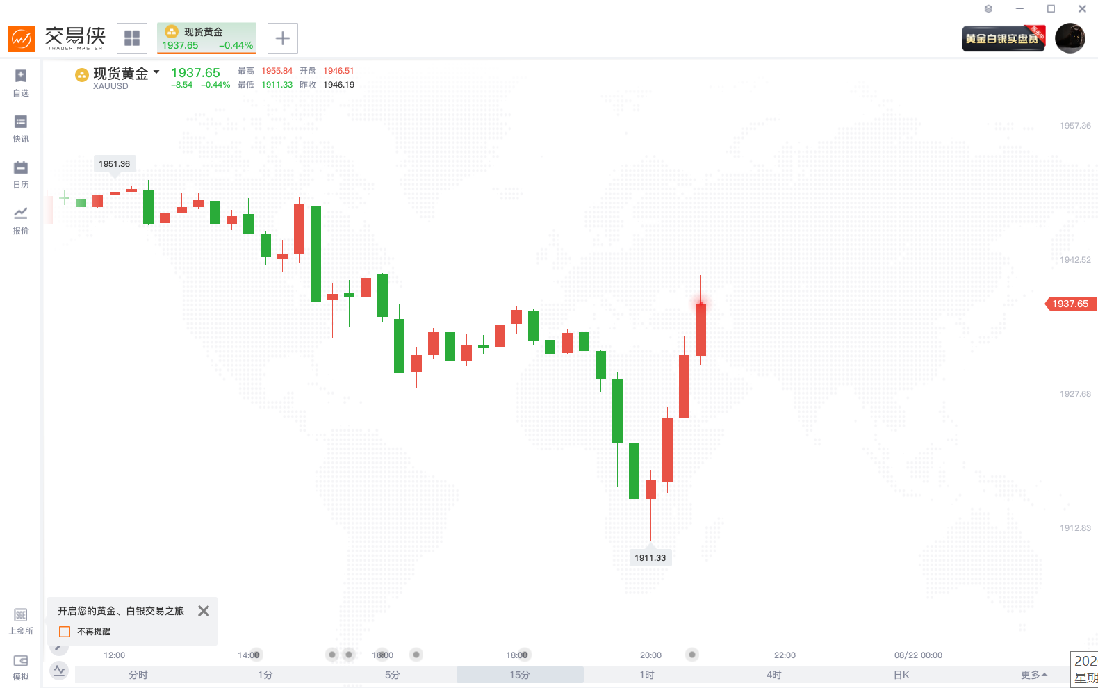
Task: Open the 快讯 news flash icon
Action: point(21,128)
